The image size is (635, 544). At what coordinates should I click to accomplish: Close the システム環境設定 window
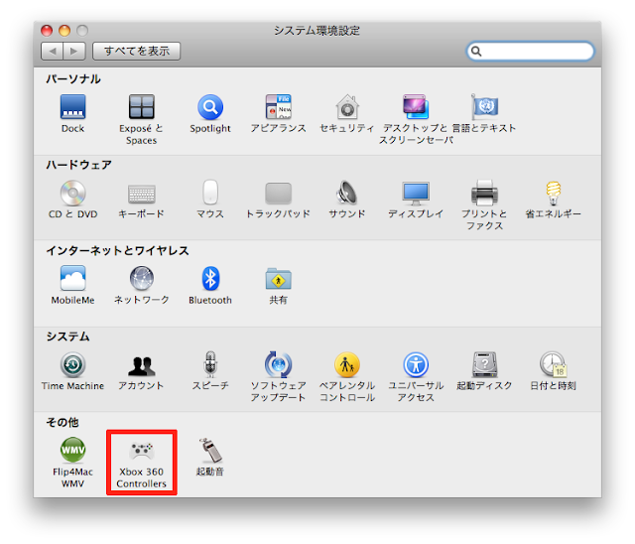47,31
